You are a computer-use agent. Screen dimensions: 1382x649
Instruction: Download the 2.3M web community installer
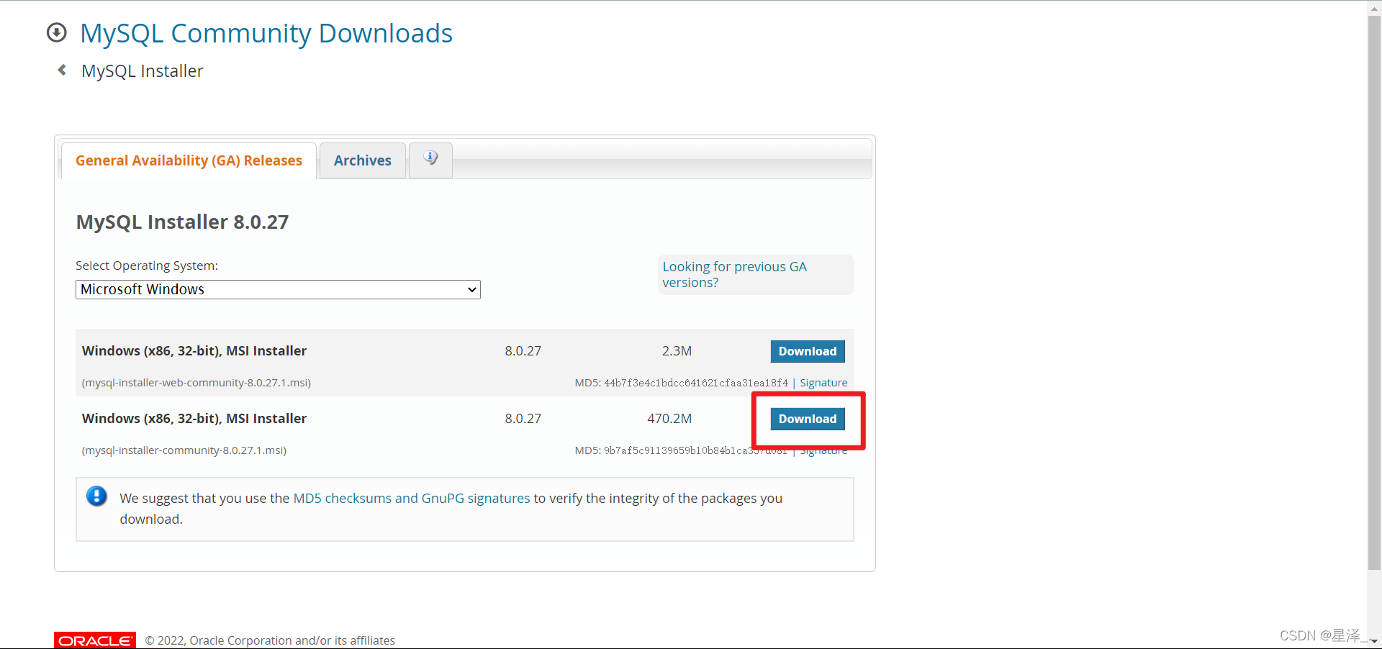coord(808,351)
